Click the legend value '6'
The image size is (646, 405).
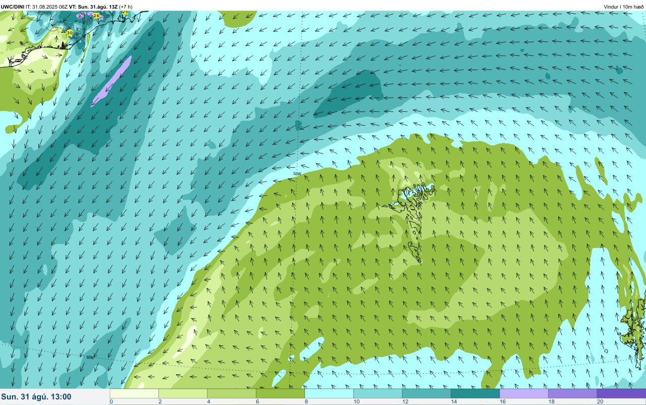[256, 401]
